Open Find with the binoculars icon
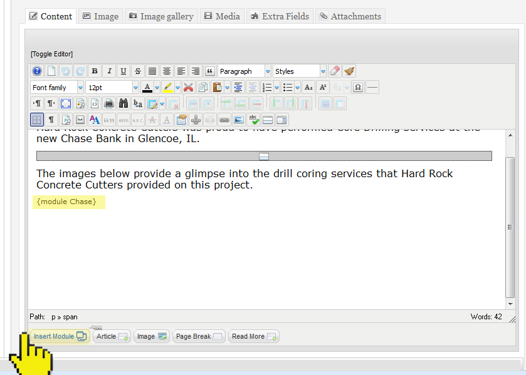Screen dimensions: 526x375 pyautogui.click(x=124, y=103)
